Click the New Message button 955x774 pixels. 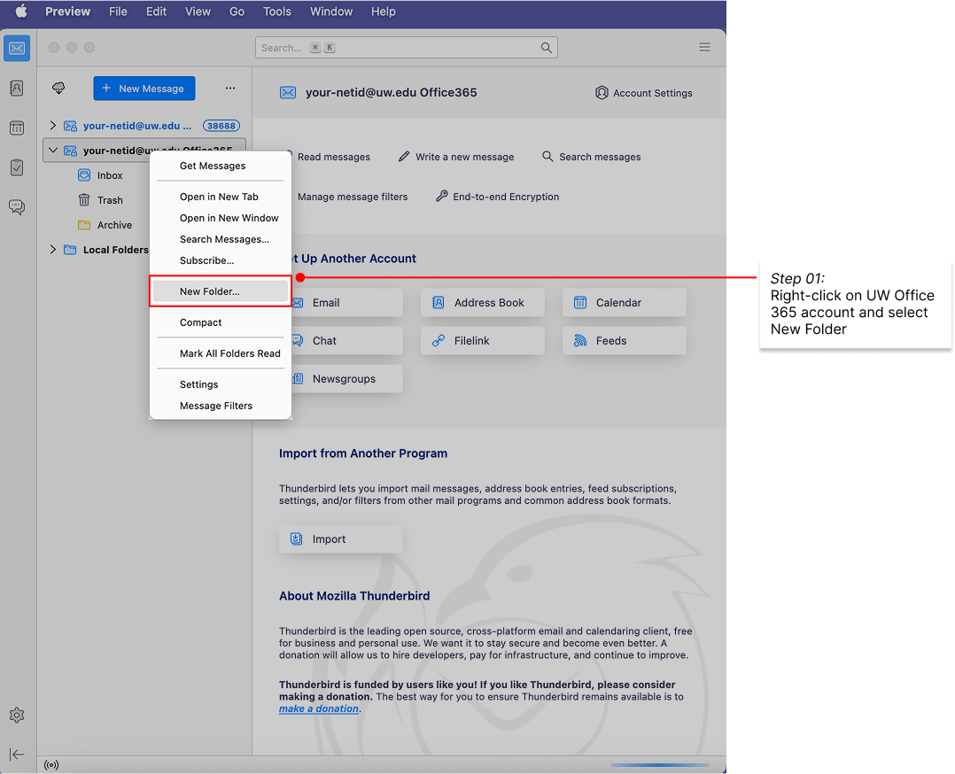coord(144,89)
